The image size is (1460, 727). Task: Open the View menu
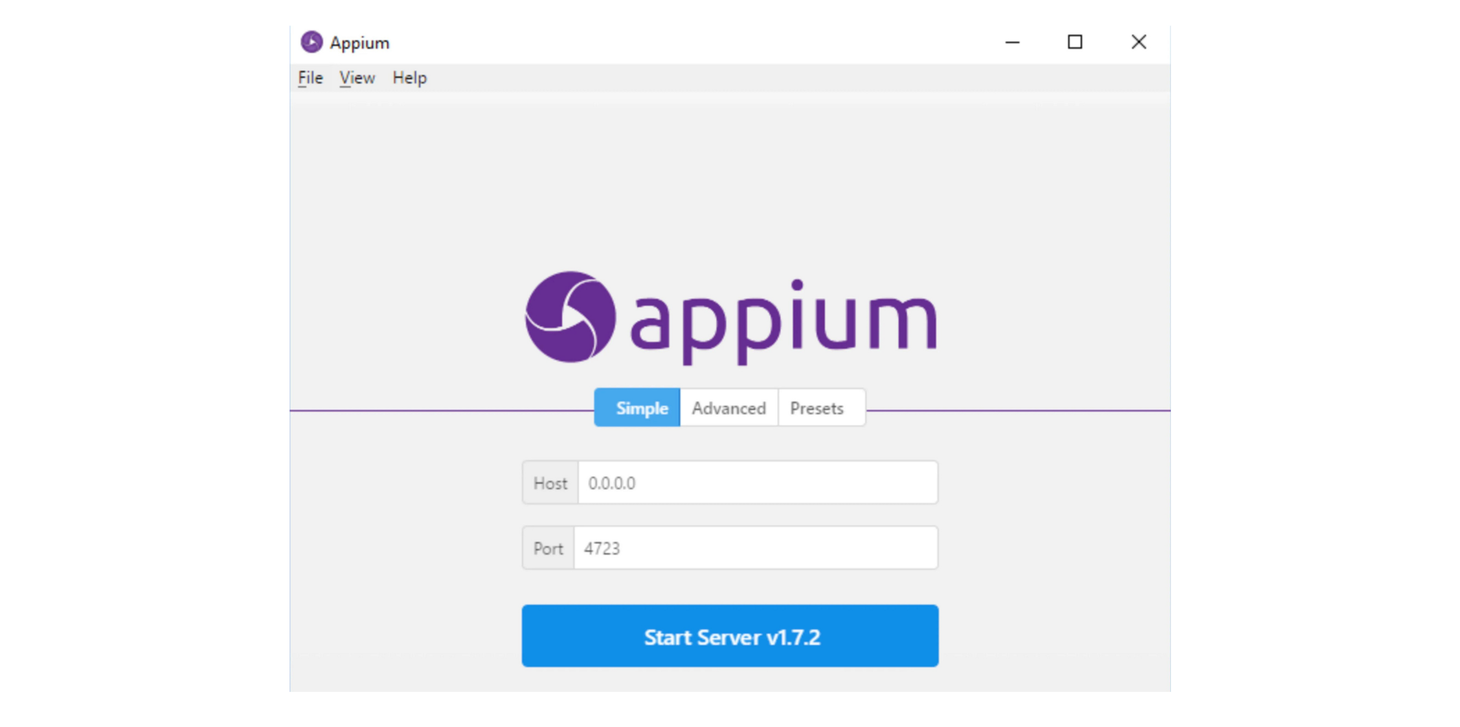click(357, 78)
